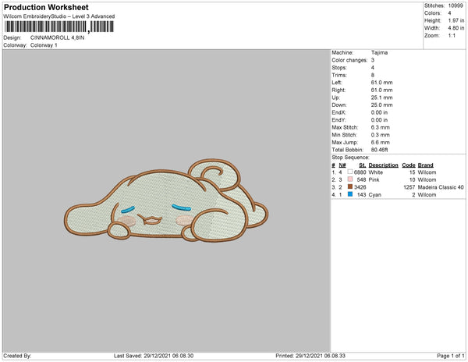Click the Description column header
Viewport: 468px width, 362px height.
pos(383,165)
